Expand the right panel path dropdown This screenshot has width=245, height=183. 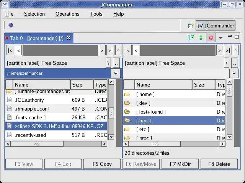coord(234,73)
